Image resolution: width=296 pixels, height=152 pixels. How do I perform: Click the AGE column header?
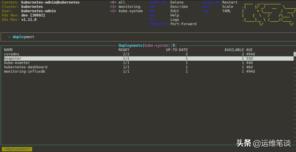coord(249,50)
